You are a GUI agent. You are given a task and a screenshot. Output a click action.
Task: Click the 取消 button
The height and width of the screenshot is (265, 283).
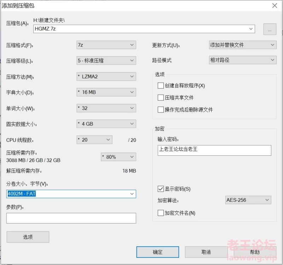coord(206,252)
